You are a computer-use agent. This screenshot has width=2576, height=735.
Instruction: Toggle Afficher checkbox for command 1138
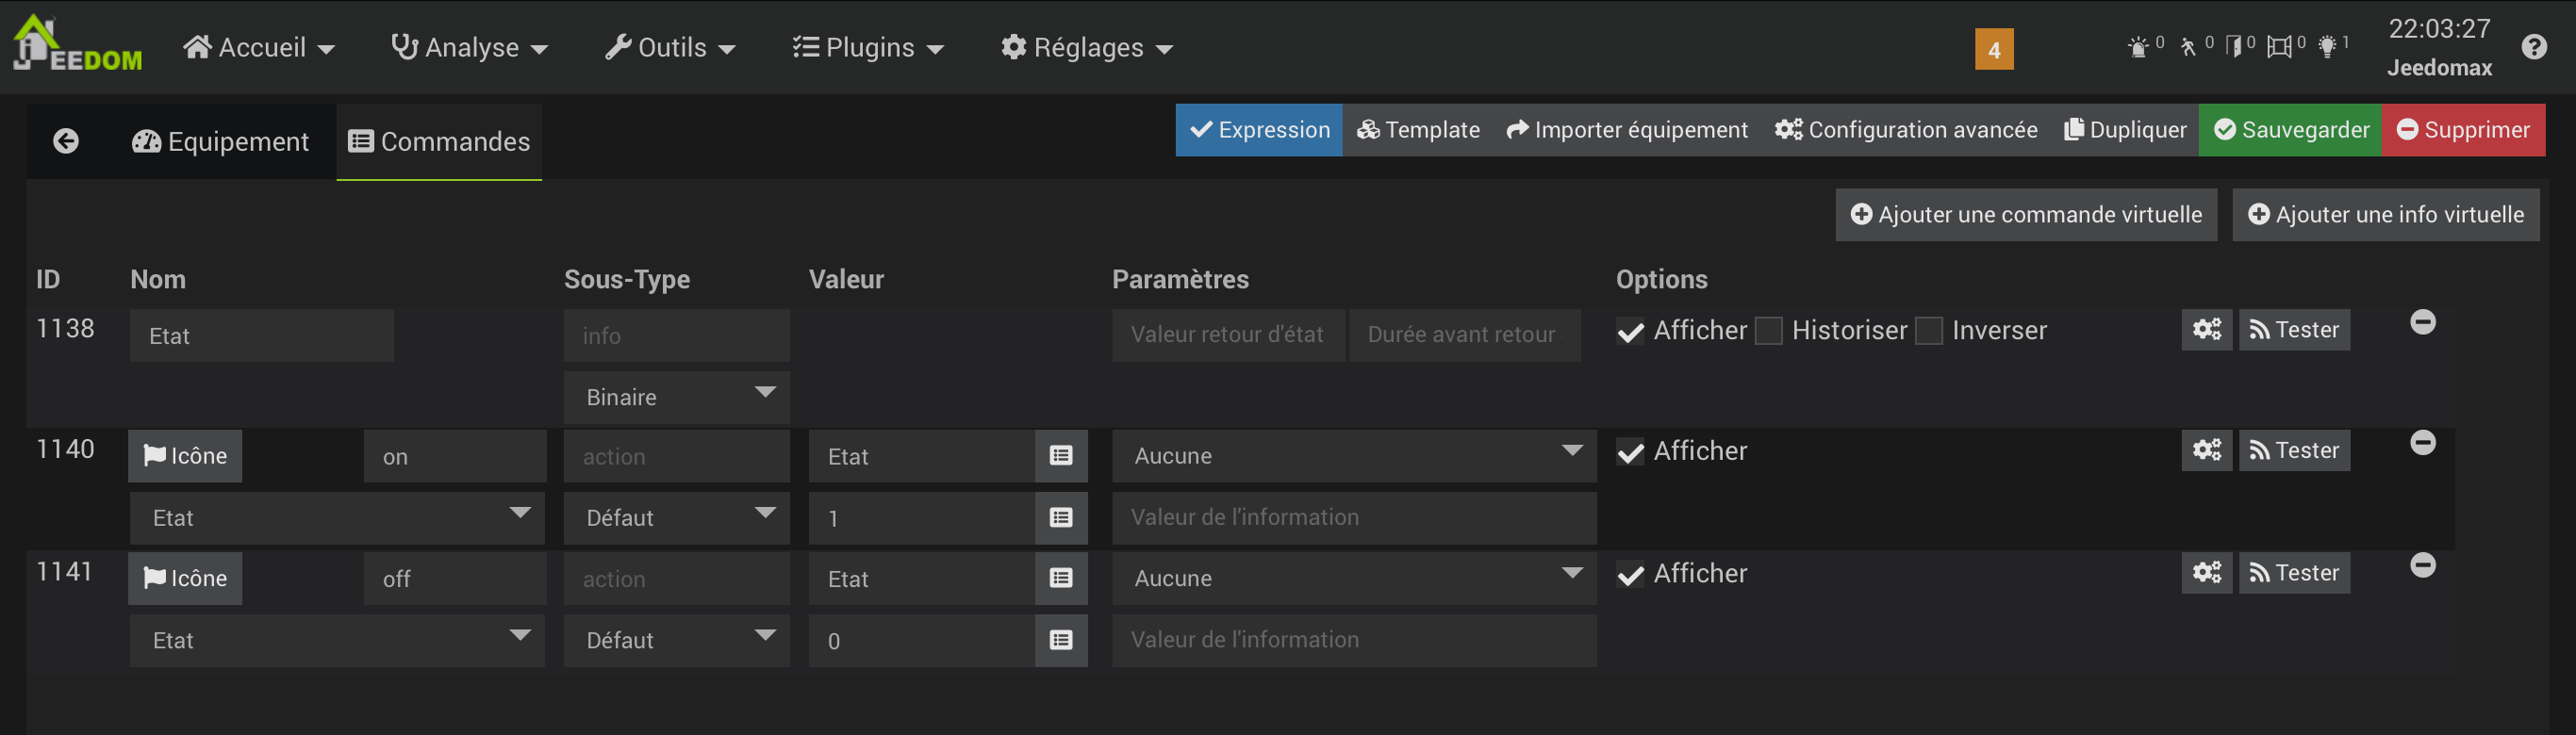(1630, 331)
